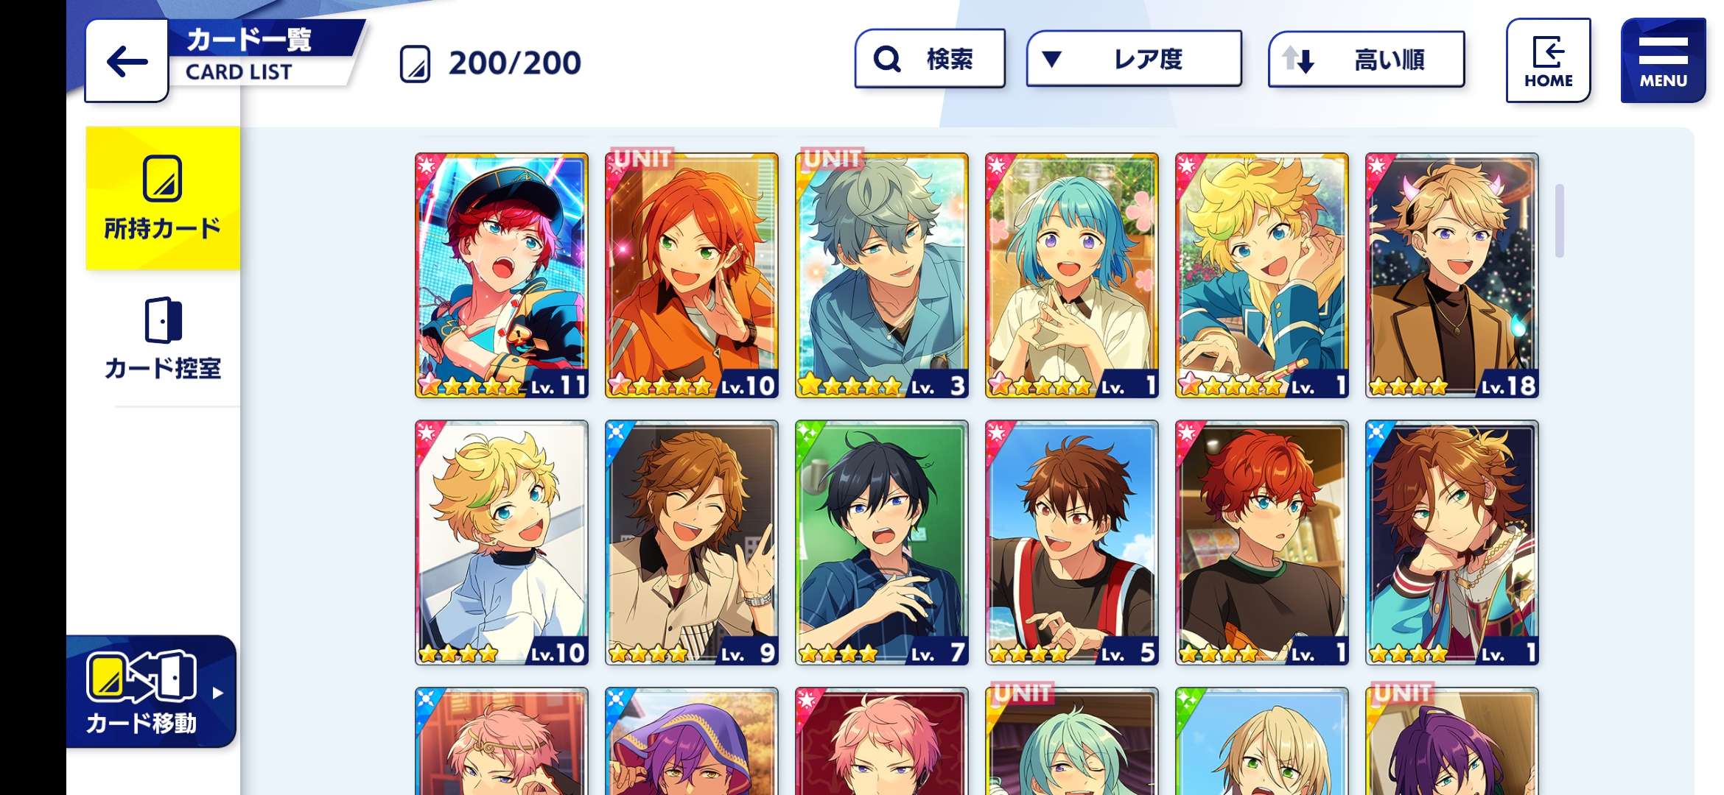Select the 所持カード sidebar icon
This screenshot has width=1724, height=795.
click(x=163, y=179)
